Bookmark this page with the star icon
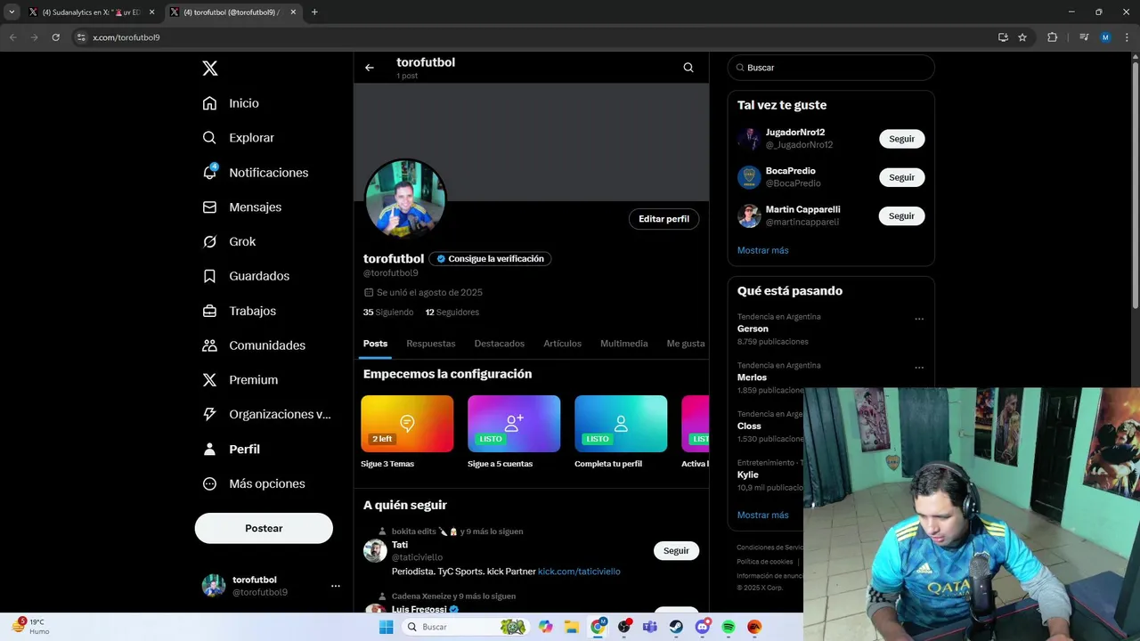Screen dimensions: 1140x641 [1022, 37]
